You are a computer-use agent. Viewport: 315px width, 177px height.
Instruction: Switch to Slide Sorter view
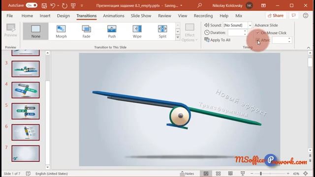218,174
